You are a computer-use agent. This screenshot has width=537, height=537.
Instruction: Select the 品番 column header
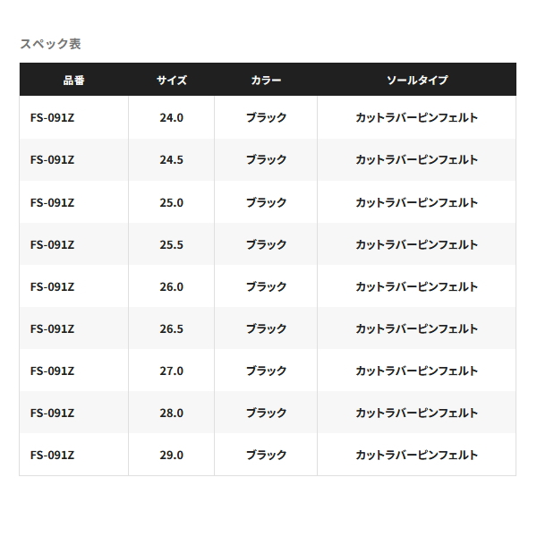[x=73, y=81]
